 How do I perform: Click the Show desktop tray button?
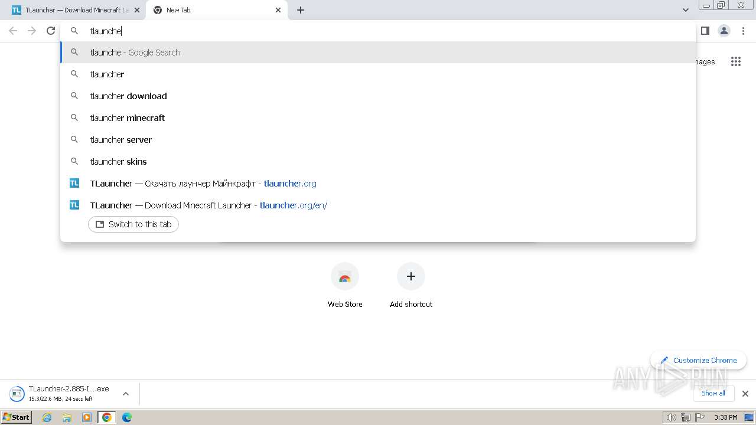coord(749,417)
